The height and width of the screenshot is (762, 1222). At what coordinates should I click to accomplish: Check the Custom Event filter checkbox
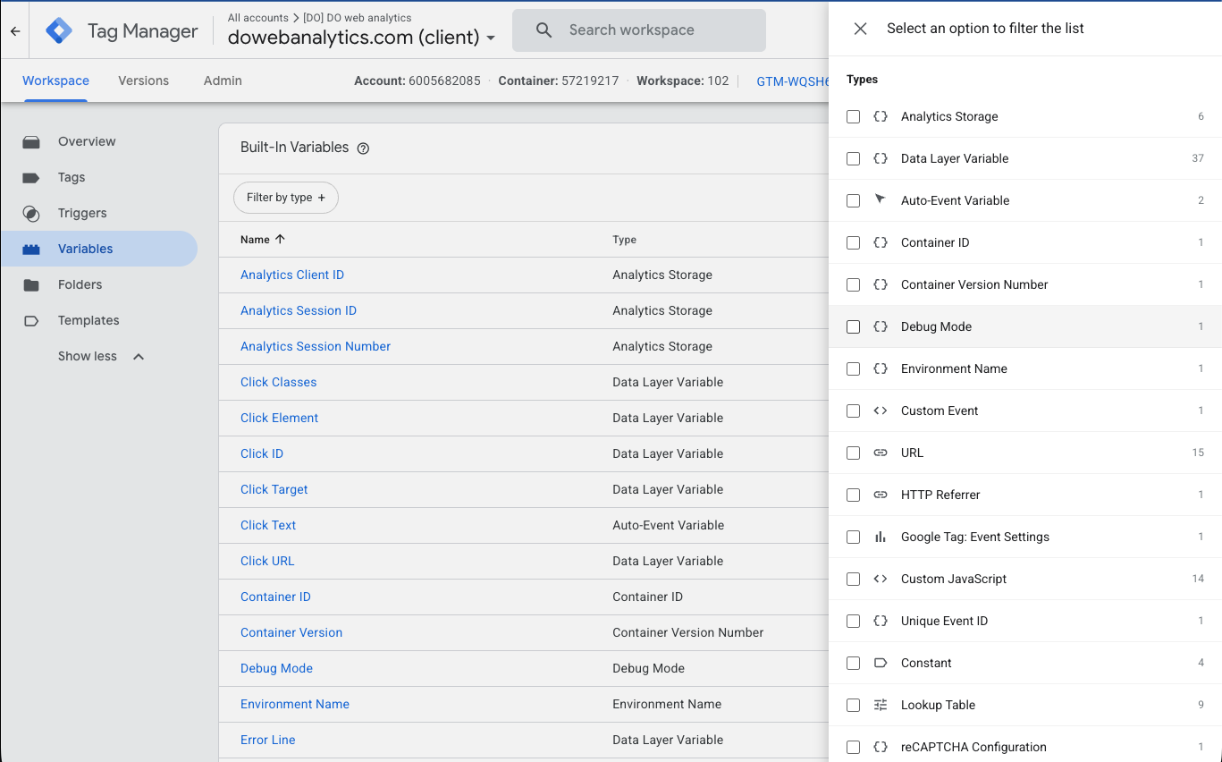[853, 411]
